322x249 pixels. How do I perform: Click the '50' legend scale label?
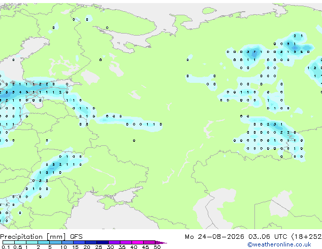[x=157, y=247]
